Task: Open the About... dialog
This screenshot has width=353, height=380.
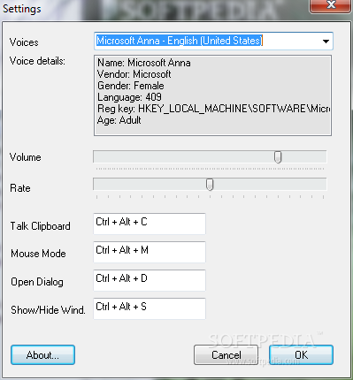Action: point(42,355)
